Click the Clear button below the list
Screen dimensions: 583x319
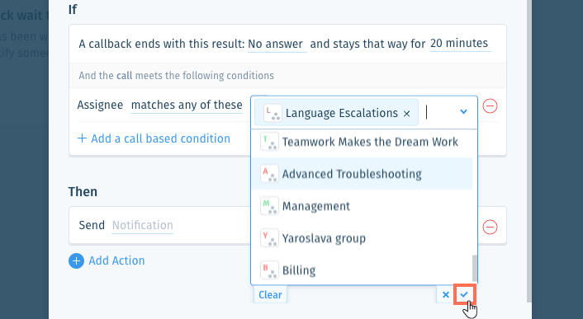pyautogui.click(x=270, y=294)
